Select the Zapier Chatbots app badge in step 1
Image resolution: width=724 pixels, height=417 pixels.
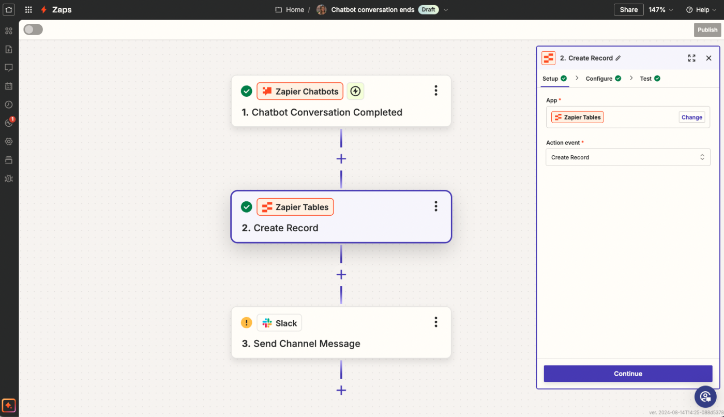[x=300, y=92]
